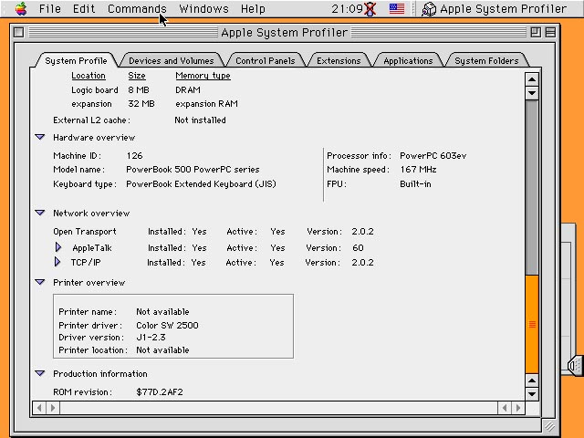Click the window grow box at corner

click(x=549, y=426)
